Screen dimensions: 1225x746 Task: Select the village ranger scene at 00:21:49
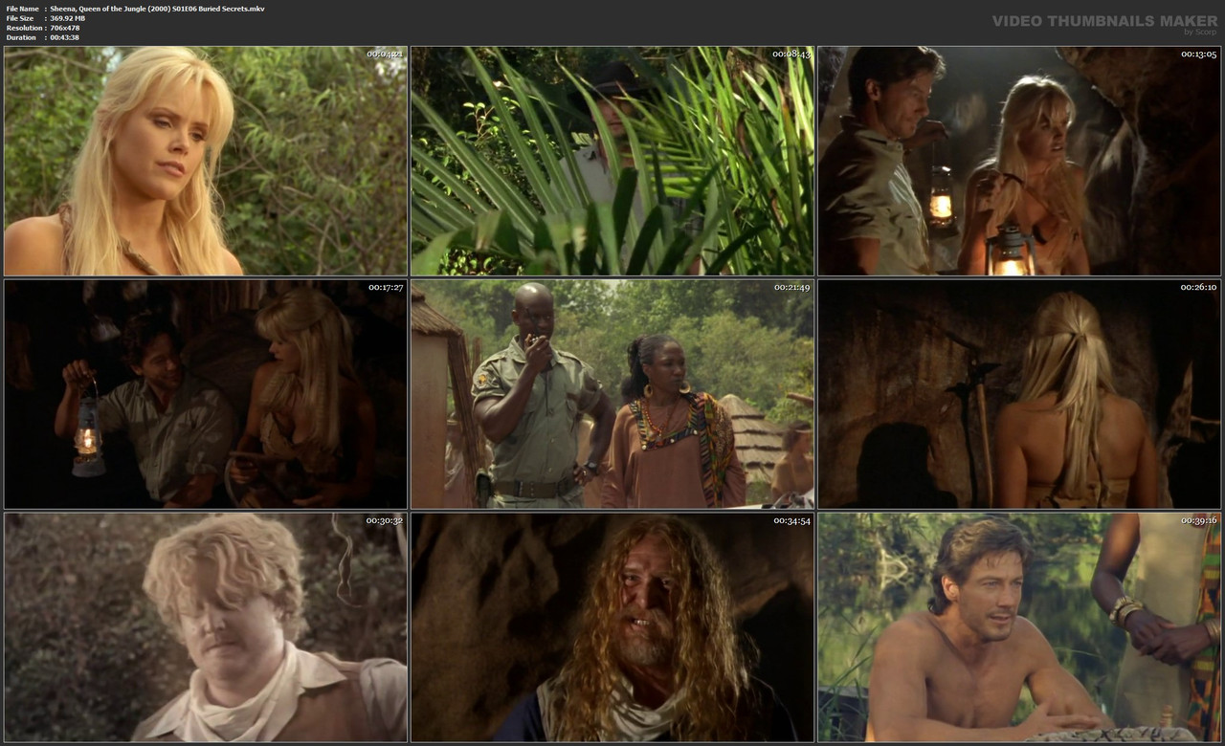612,394
